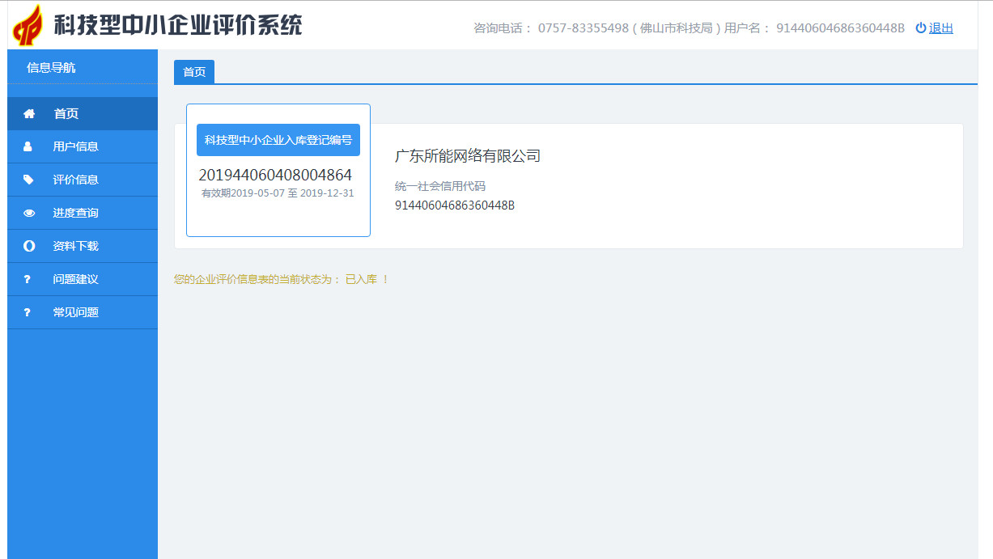
Task: Open 常见问题 in the sidebar
Action: (x=83, y=312)
